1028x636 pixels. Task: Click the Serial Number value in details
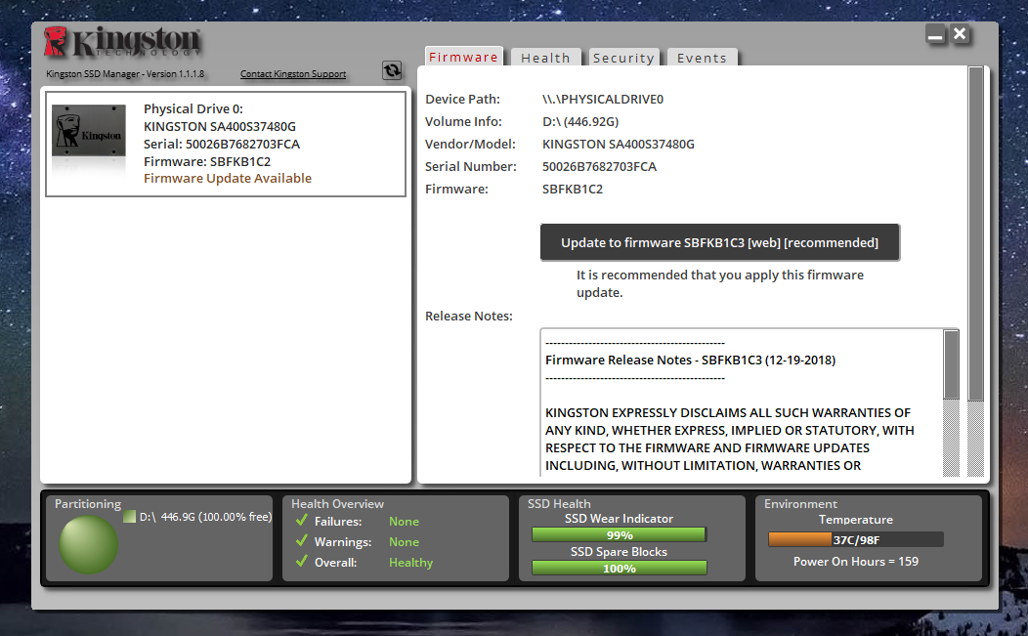click(599, 166)
